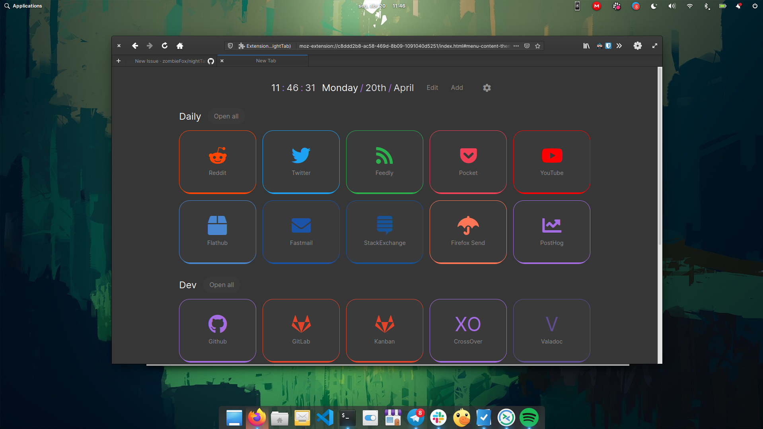The image size is (763, 429).
Task: Click Open all for the Daily group
Action: (x=226, y=116)
